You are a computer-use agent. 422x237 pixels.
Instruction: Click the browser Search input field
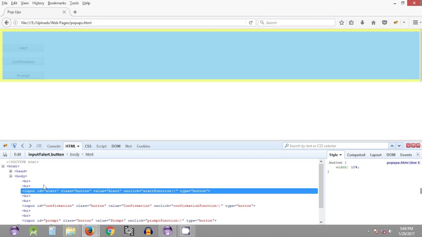point(296,23)
